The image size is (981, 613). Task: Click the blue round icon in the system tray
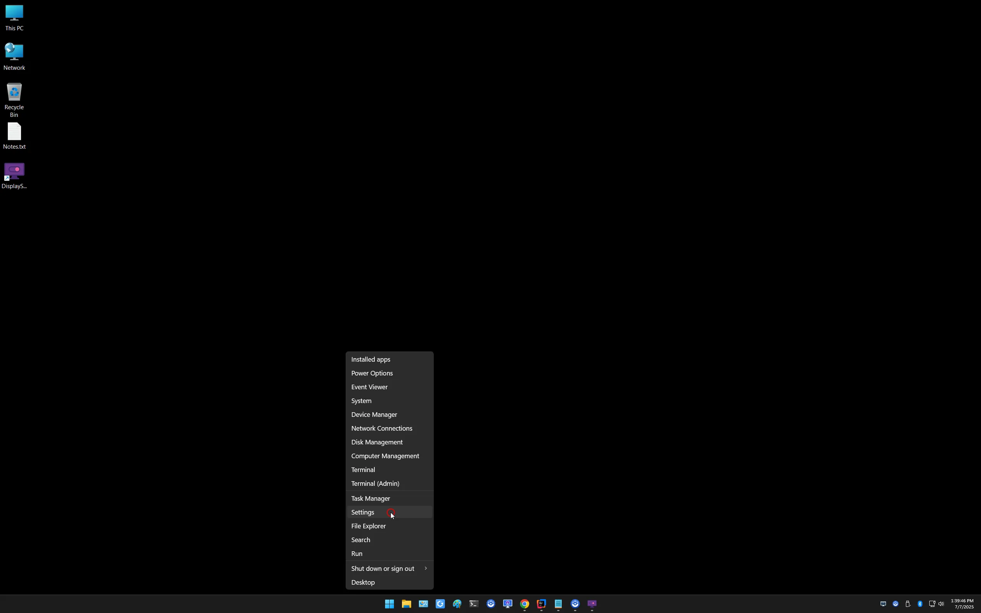pos(896,604)
